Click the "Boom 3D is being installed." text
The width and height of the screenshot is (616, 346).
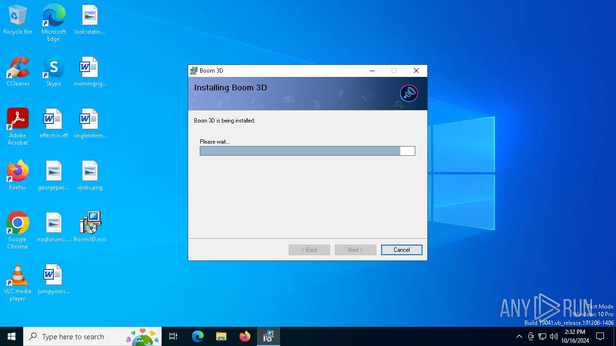224,121
